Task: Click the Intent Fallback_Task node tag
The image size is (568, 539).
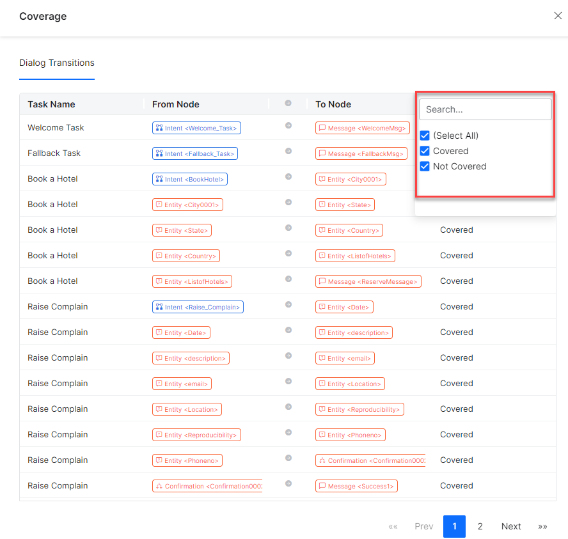Action: point(195,153)
